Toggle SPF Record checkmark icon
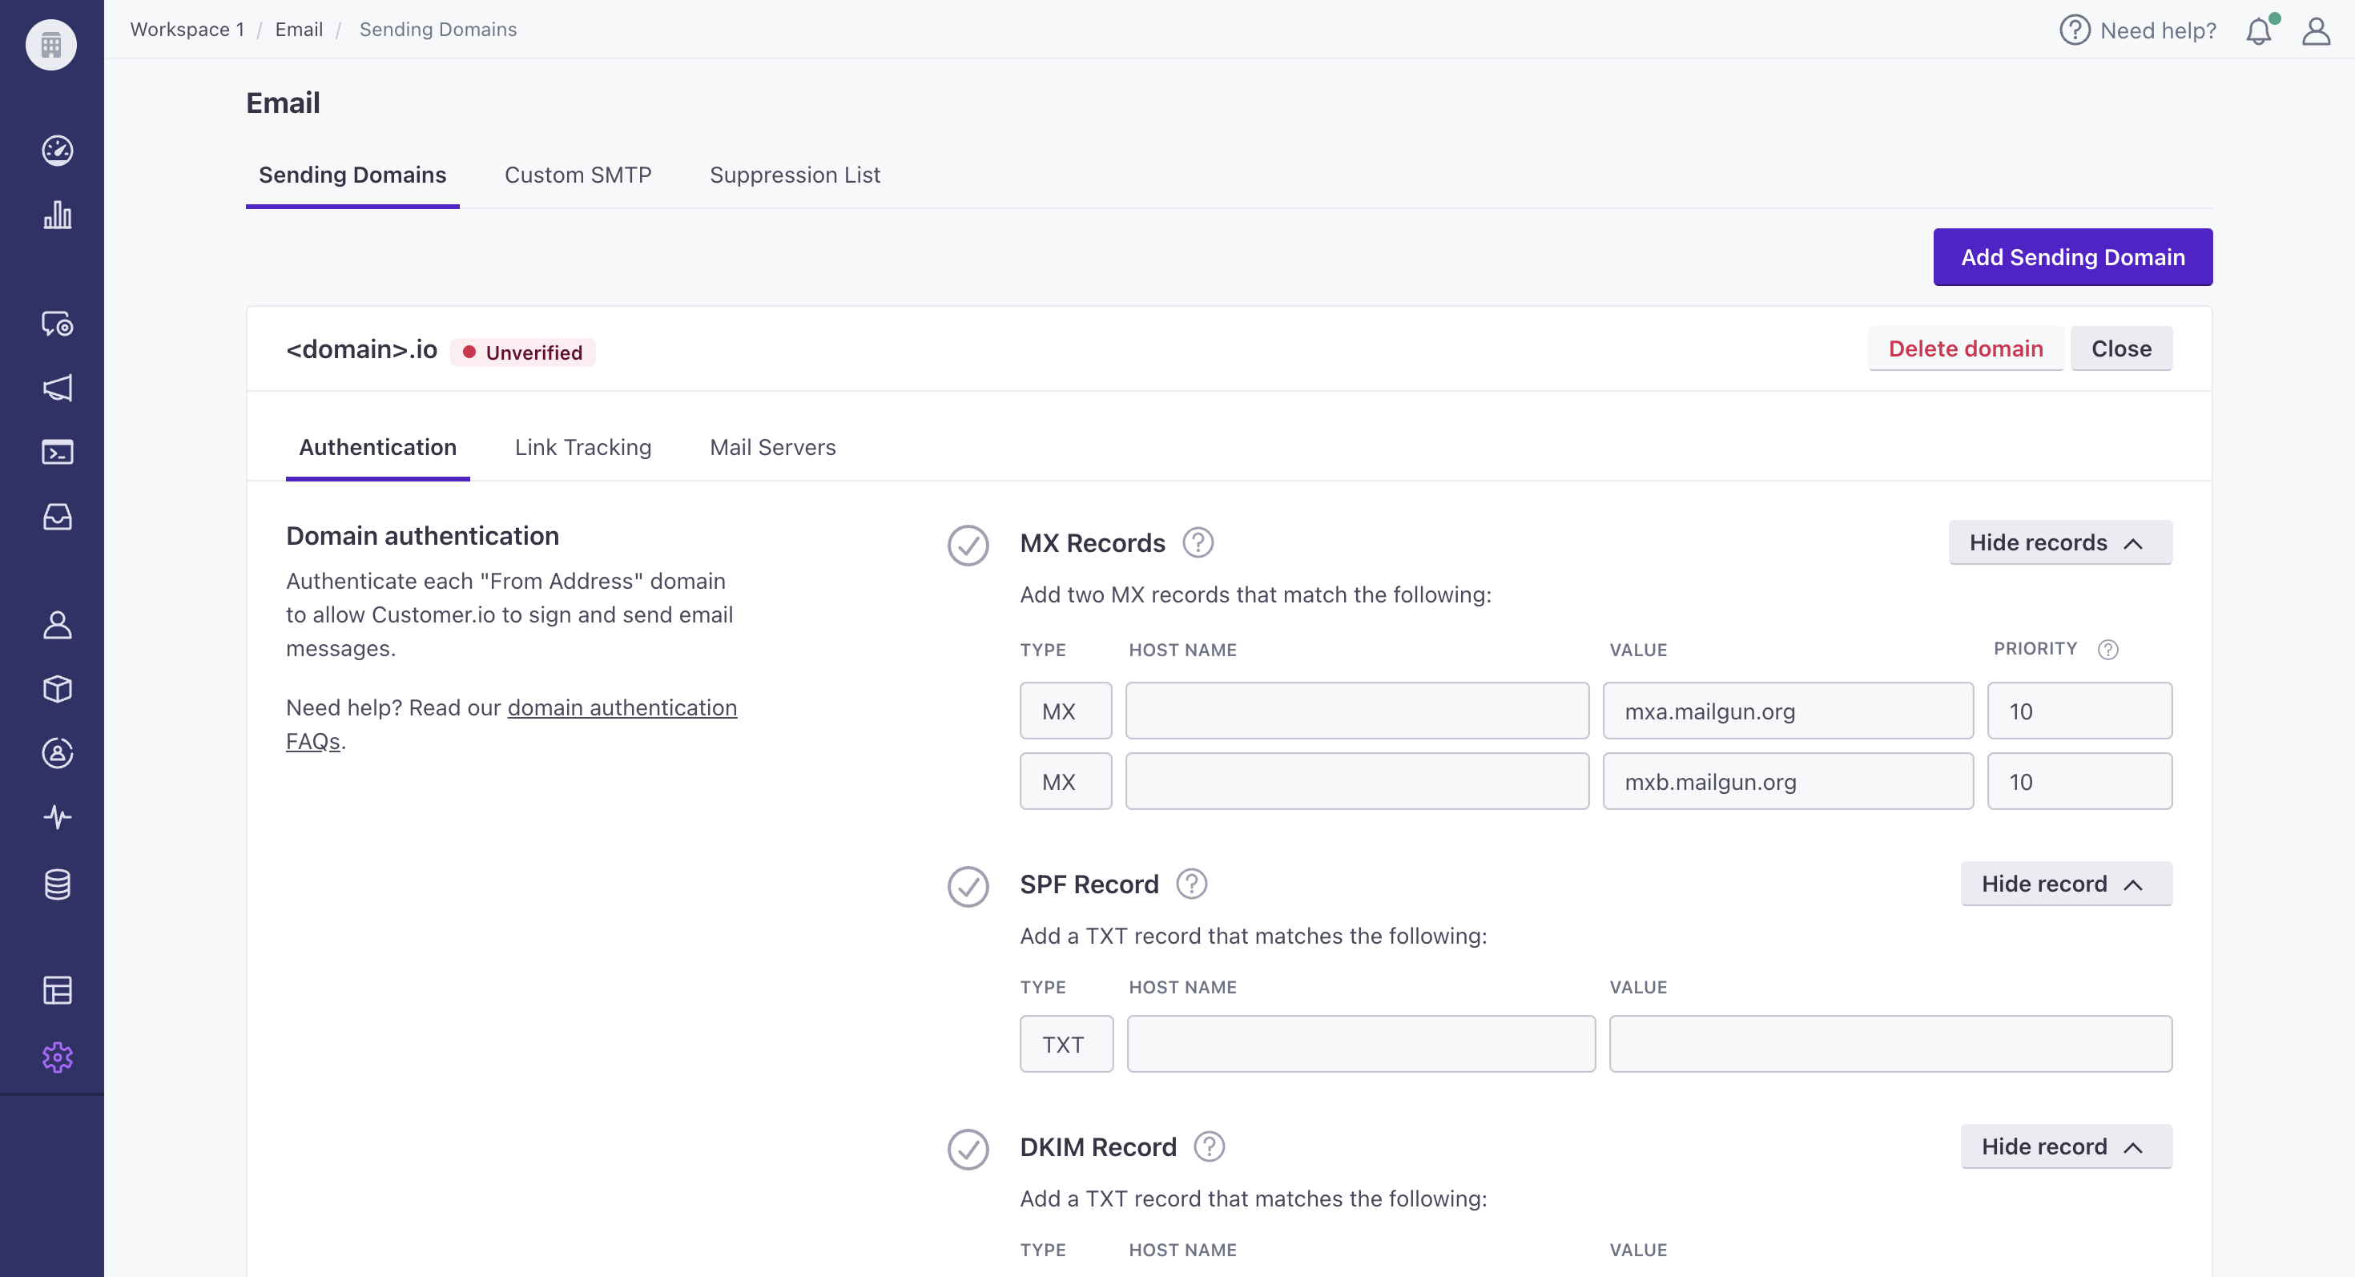 967,884
